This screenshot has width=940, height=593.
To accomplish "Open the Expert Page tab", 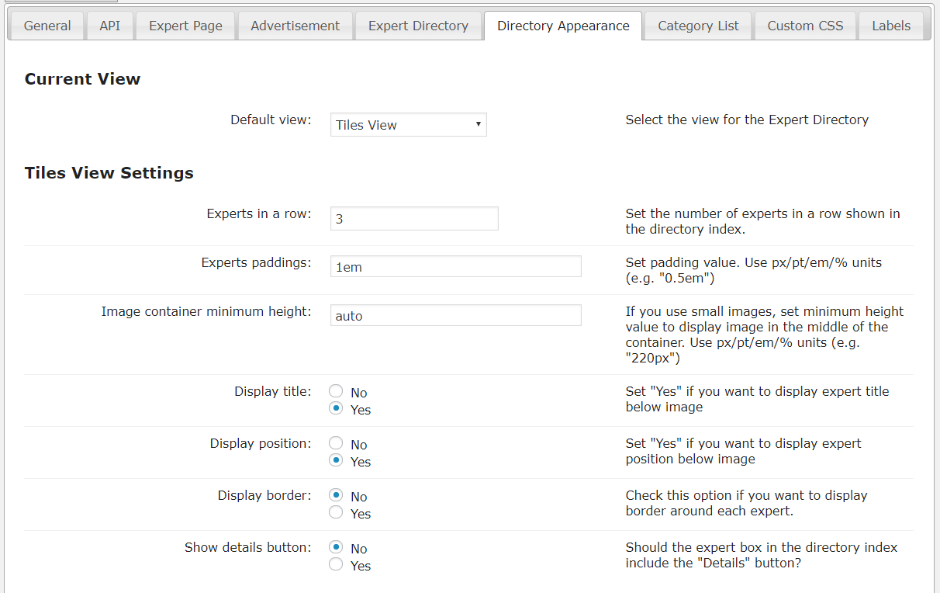I will click(x=185, y=26).
